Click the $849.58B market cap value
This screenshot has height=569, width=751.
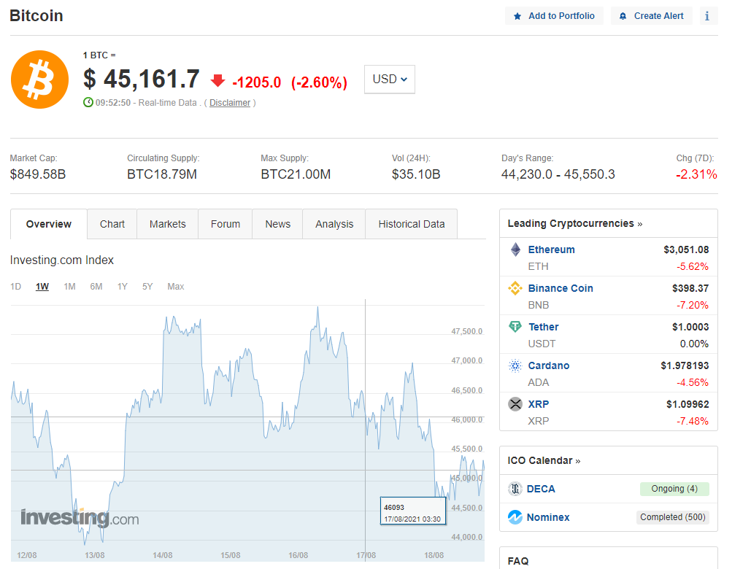coord(38,174)
